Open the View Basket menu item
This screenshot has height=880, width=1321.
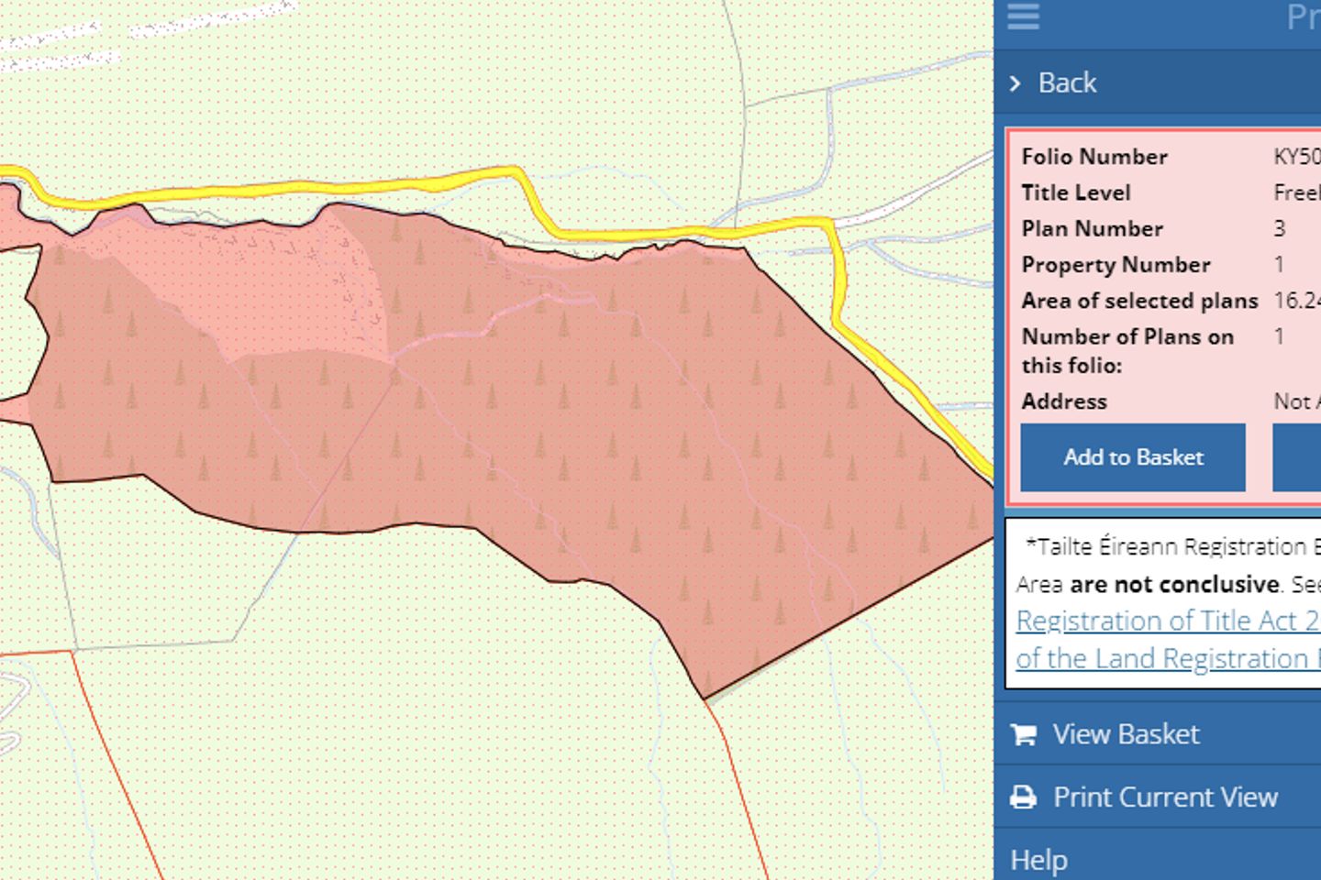[1126, 734]
